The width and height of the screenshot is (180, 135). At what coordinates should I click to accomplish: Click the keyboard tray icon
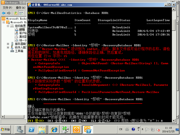(x=127, y=129)
